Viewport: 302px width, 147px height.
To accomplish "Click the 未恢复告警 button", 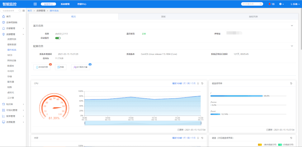I will pos(42,67).
